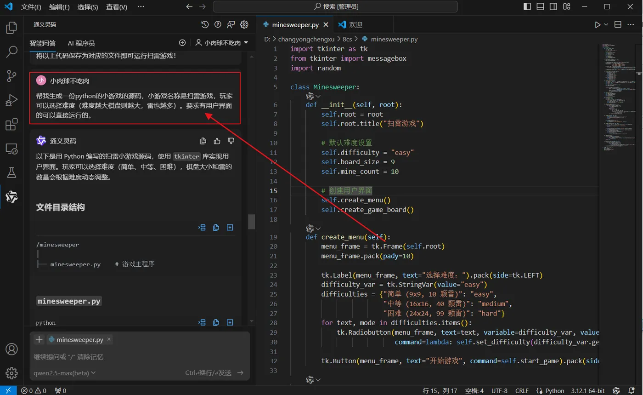Viewport: 643px width, 395px height.
Task: Open the Tongyi Lingma help icon
Action: pos(218,24)
